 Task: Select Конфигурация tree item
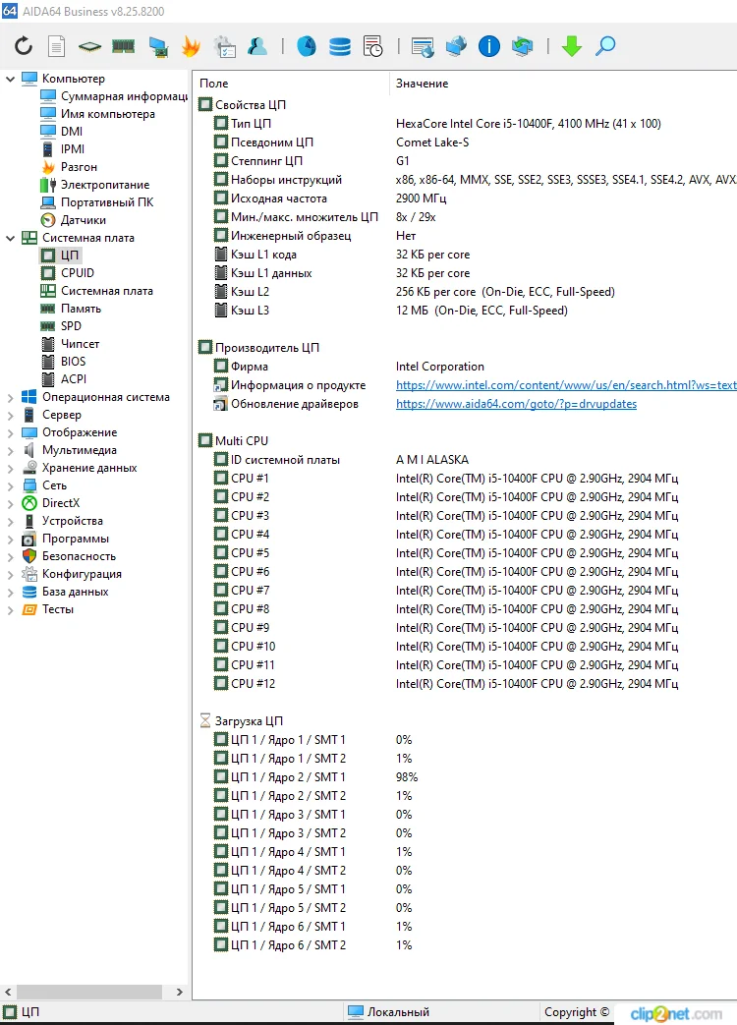(x=72, y=574)
